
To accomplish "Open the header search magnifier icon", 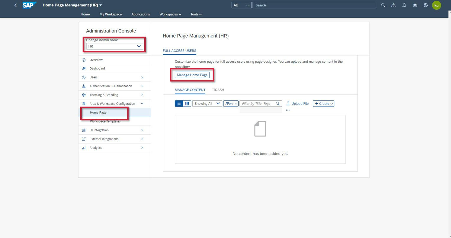I will click(x=383, y=5).
